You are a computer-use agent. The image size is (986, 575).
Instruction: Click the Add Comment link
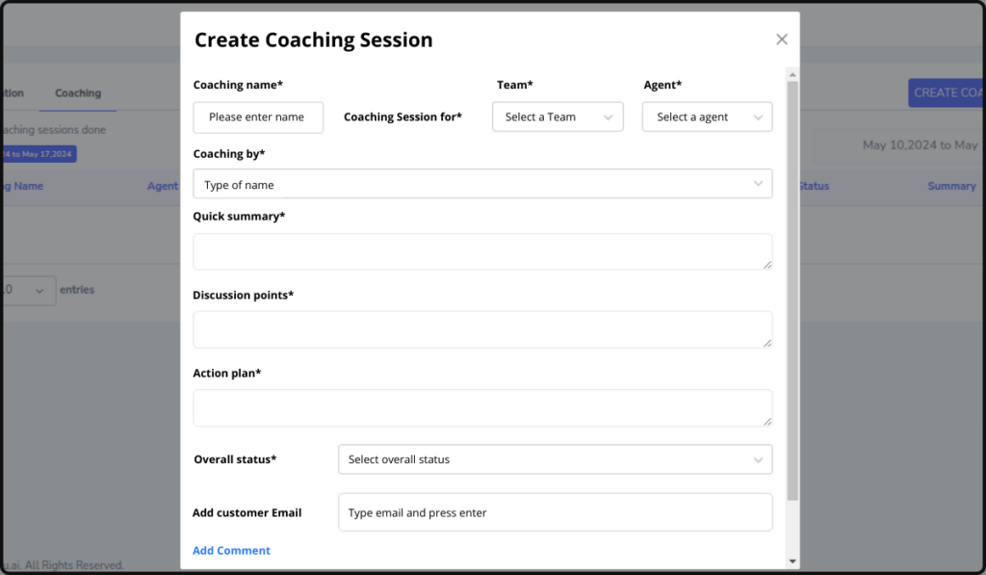point(231,551)
